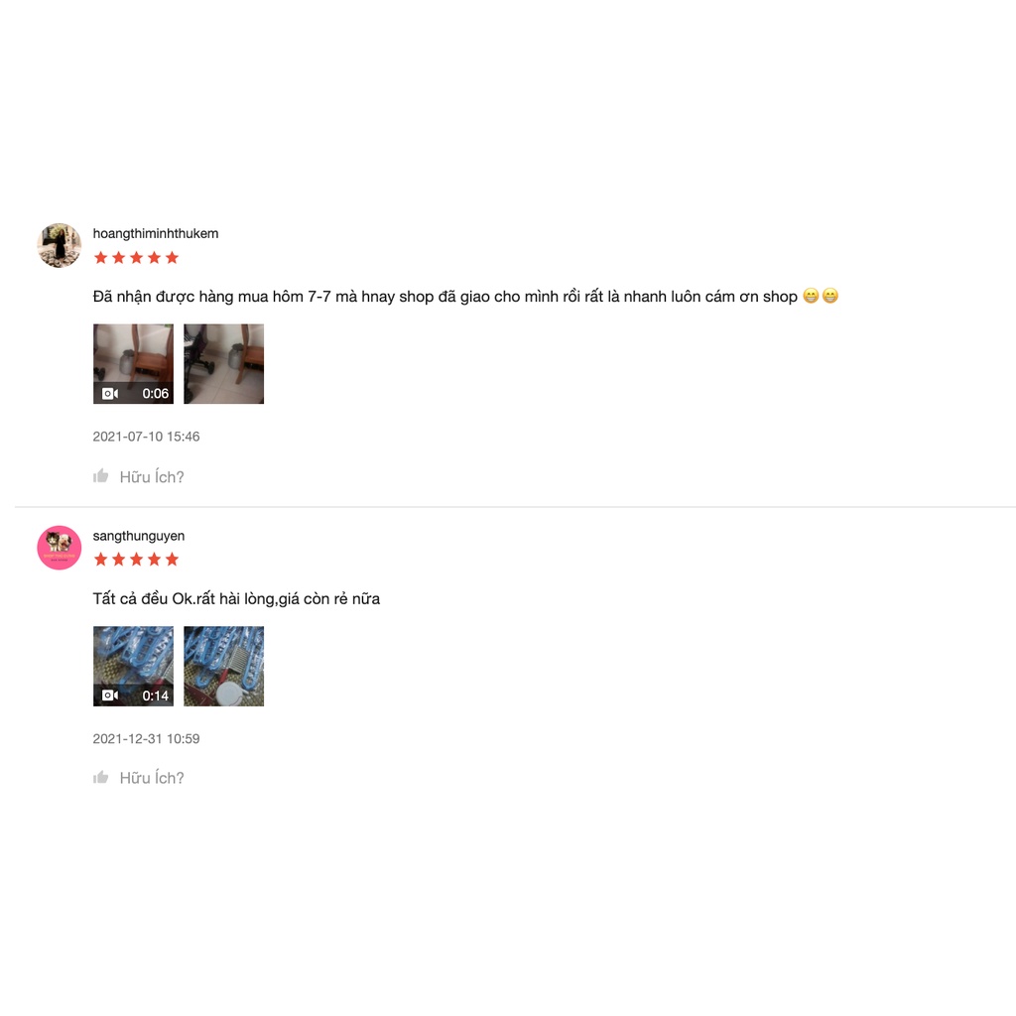
Task: Play the 0:14 hangers video thumbnail
Action: click(134, 666)
